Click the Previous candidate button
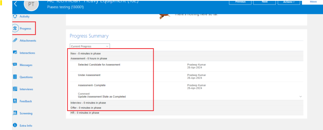 click(x=240, y=2)
